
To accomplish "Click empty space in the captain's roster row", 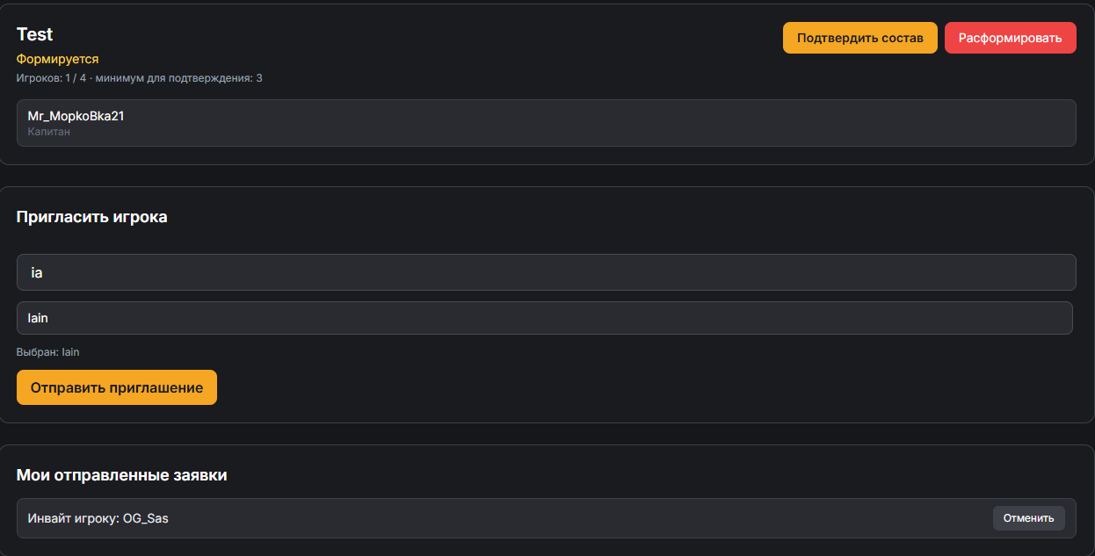I will coord(615,123).
